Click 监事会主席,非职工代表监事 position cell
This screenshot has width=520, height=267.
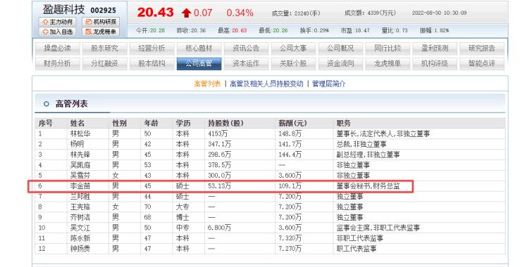(378, 228)
